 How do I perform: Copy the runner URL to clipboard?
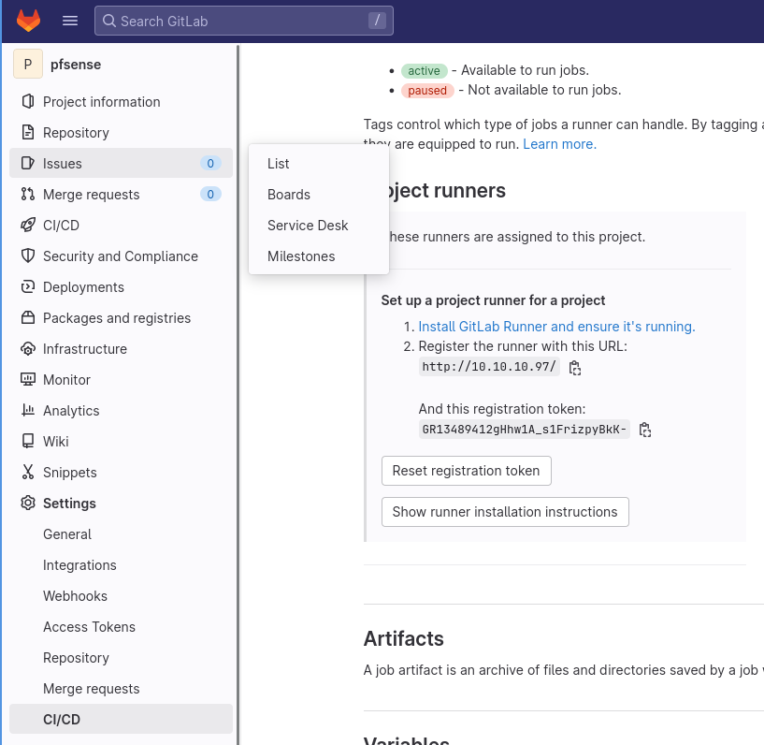tap(575, 368)
